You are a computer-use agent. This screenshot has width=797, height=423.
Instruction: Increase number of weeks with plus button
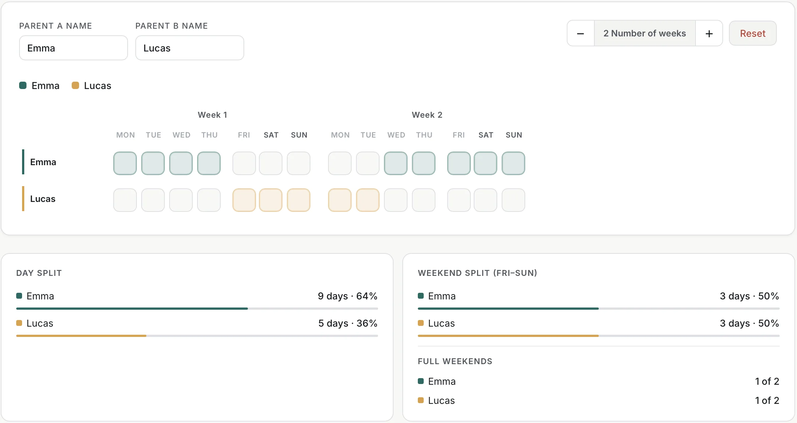(x=709, y=33)
